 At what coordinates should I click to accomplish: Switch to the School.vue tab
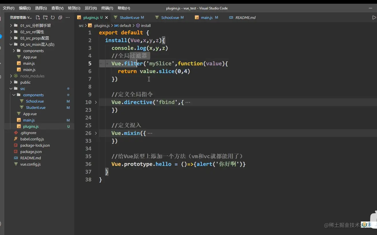169,17
